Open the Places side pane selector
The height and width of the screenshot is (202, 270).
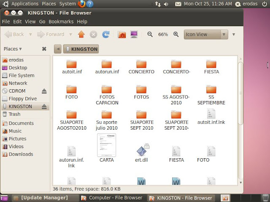[13, 49]
